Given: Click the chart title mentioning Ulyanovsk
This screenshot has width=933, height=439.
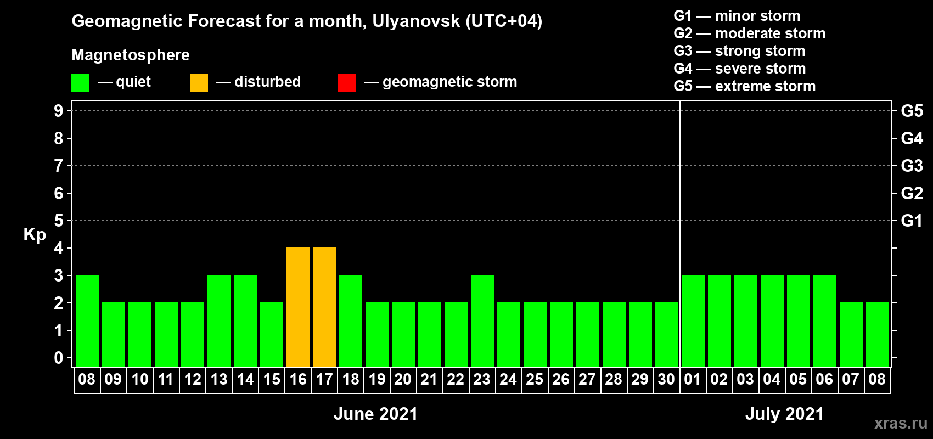Looking at the screenshot, I should coord(307,21).
